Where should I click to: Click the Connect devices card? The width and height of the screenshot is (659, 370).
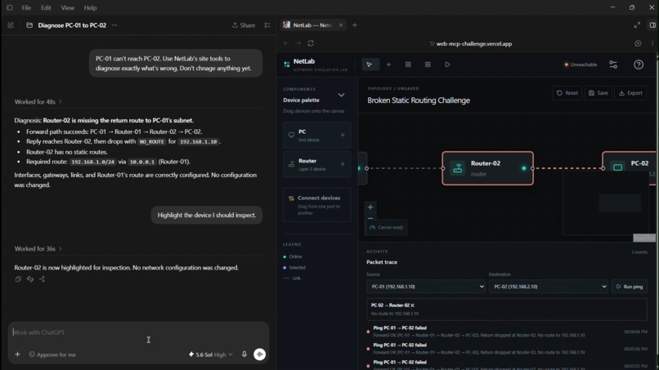[x=317, y=205]
